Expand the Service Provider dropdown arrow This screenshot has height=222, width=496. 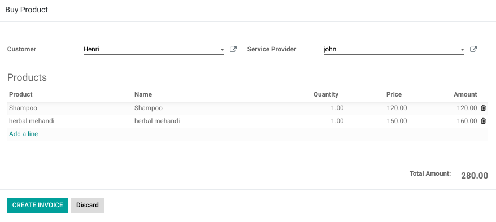[x=462, y=50]
